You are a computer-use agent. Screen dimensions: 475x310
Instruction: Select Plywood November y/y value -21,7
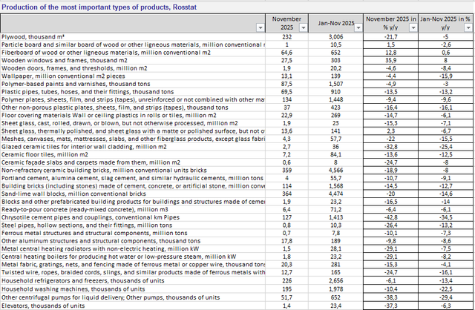coord(391,37)
